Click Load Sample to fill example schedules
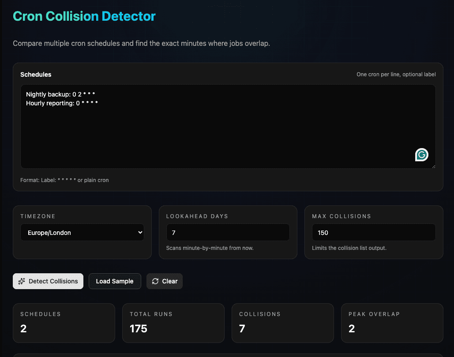 pyautogui.click(x=115, y=281)
